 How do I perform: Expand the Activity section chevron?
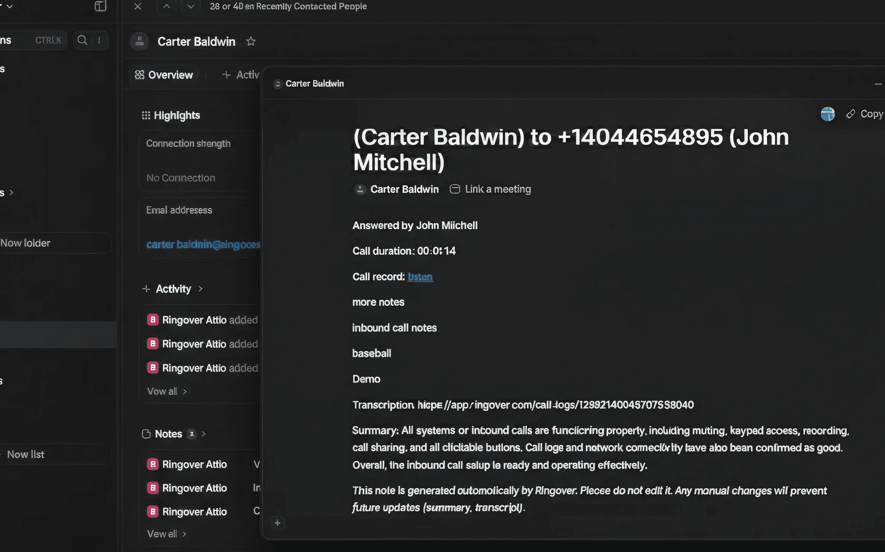tap(200, 289)
